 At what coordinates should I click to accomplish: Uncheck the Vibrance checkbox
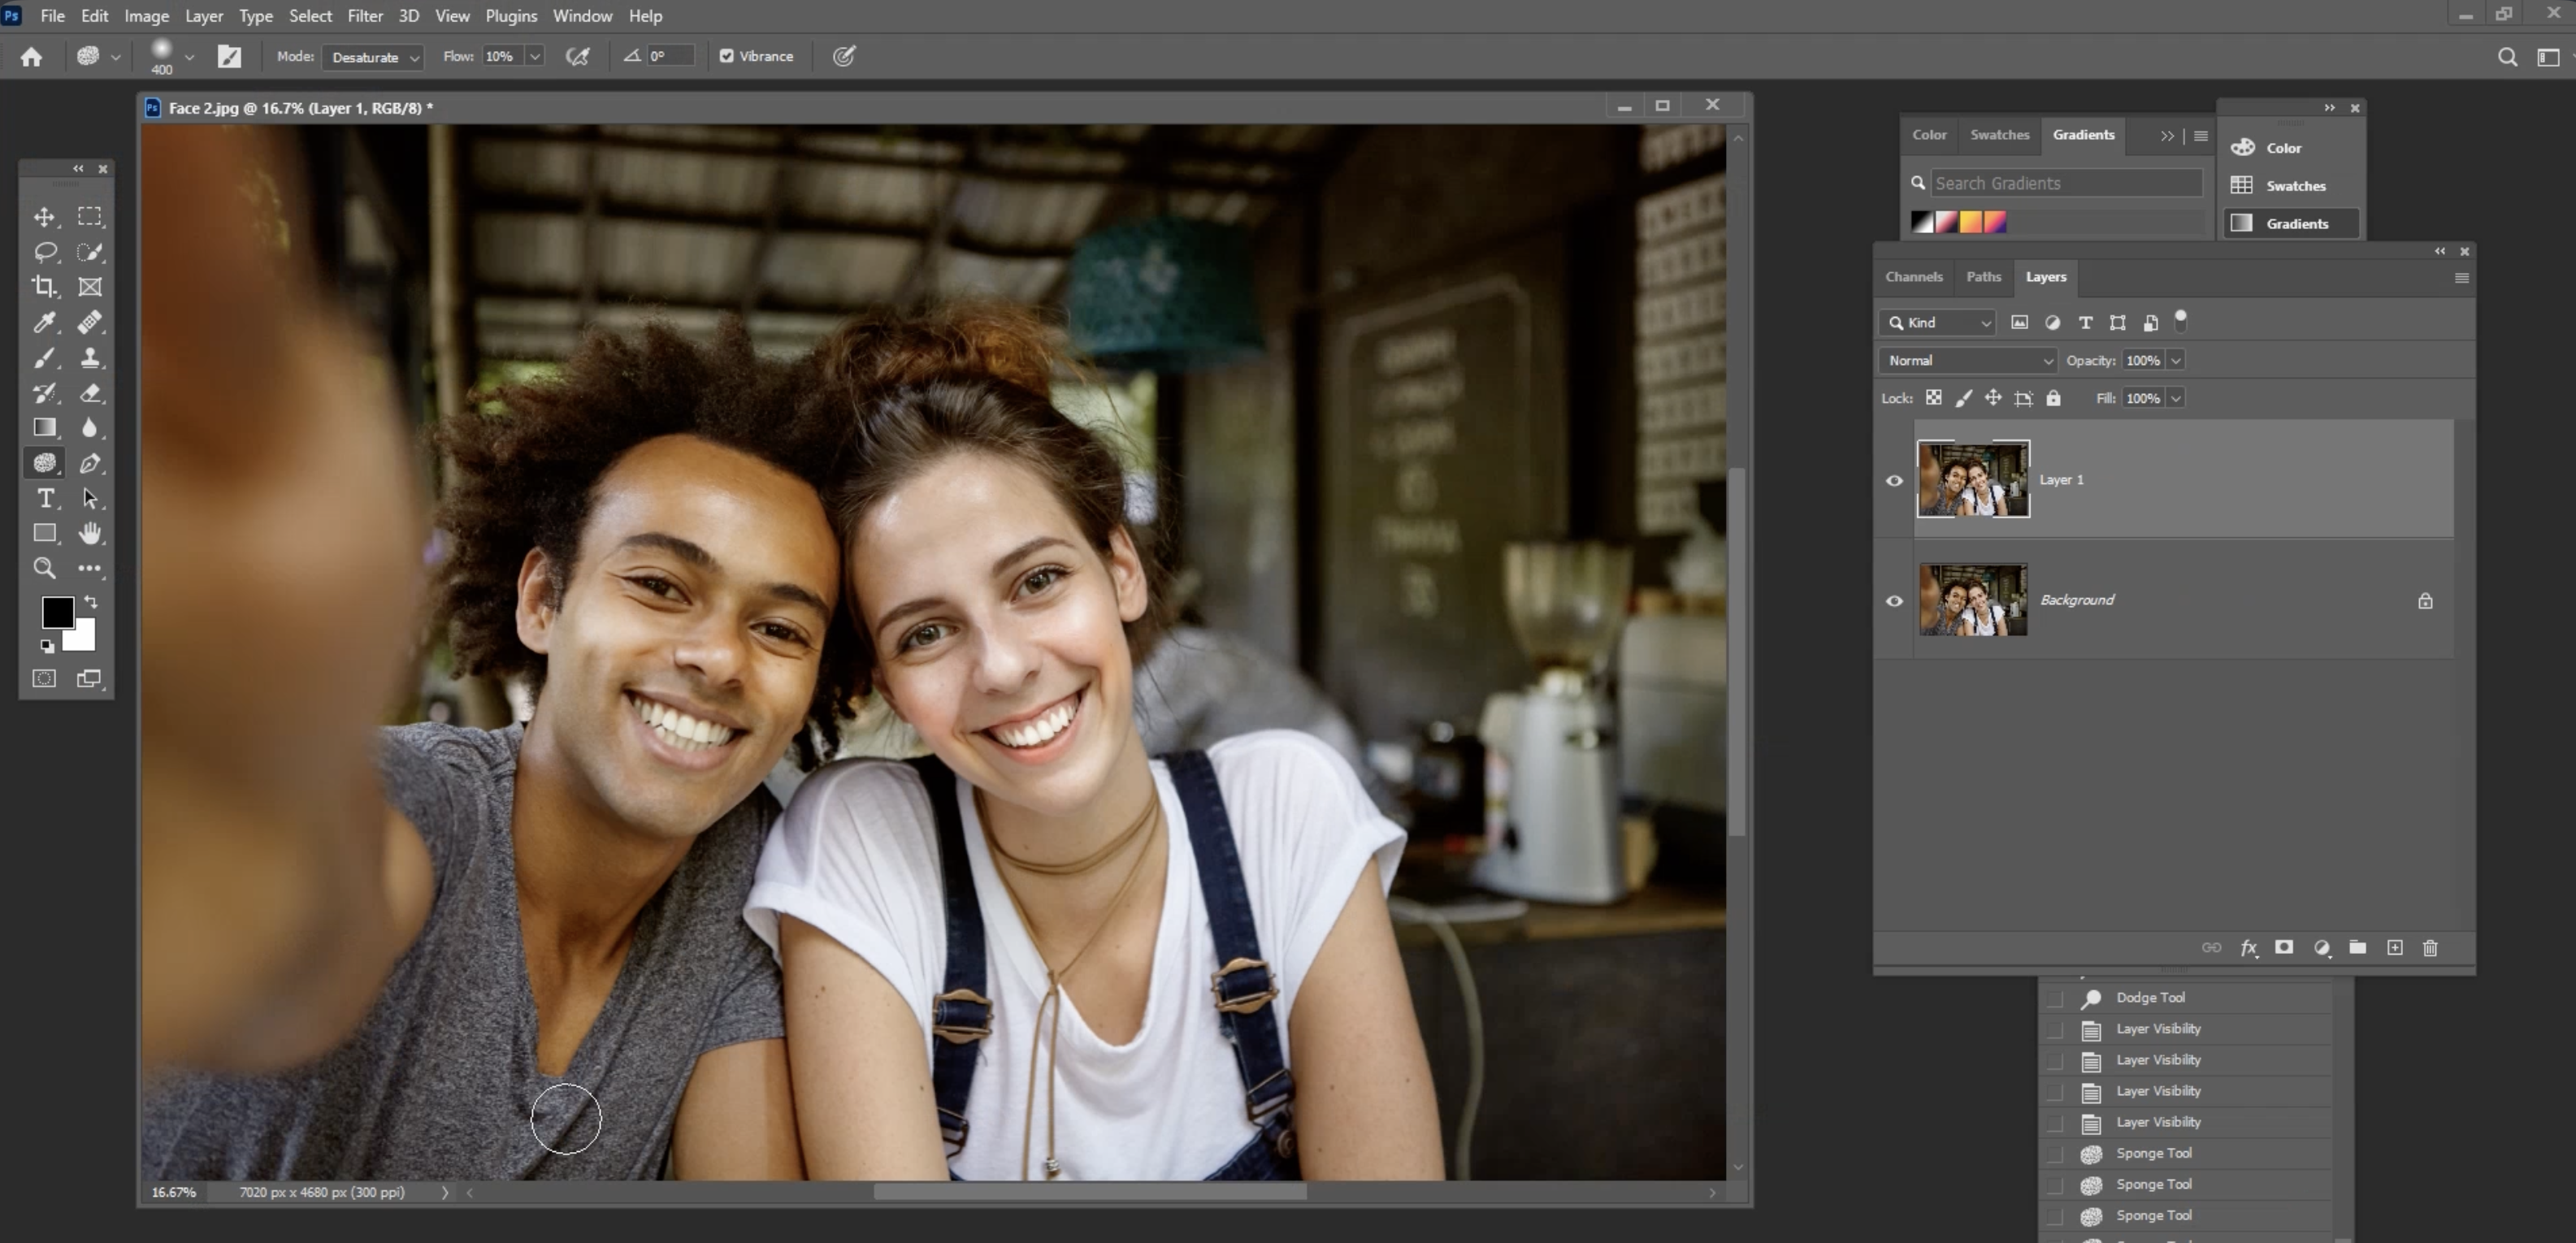(727, 56)
